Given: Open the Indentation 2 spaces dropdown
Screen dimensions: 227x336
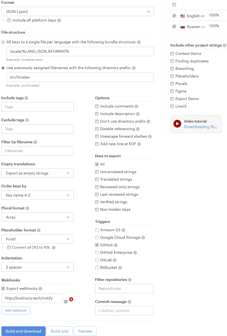Looking at the screenshot, I should click(x=37, y=267).
